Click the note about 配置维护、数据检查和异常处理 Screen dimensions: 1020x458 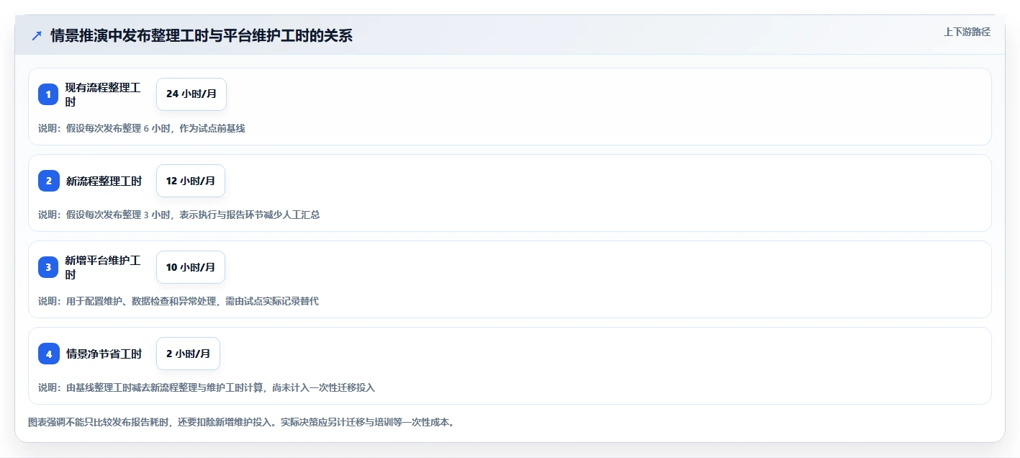click(179, 301)
